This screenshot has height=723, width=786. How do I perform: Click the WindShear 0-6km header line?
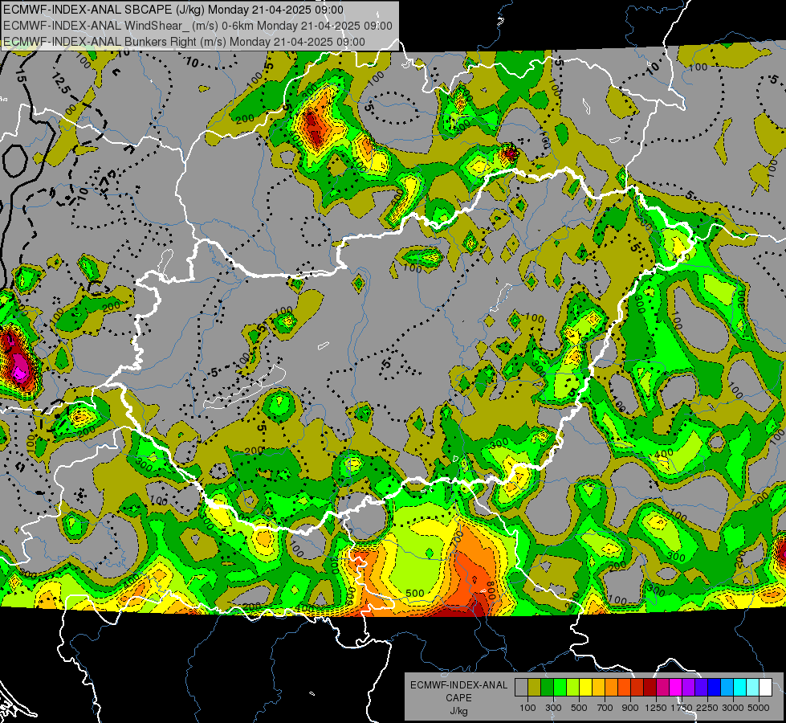point(198,26)
